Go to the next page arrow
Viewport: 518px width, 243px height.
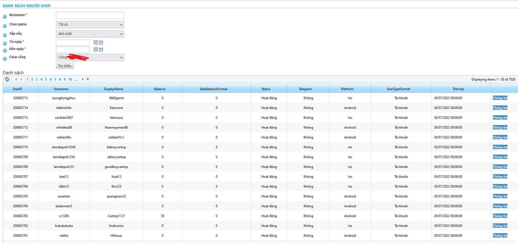click(83, 79)
